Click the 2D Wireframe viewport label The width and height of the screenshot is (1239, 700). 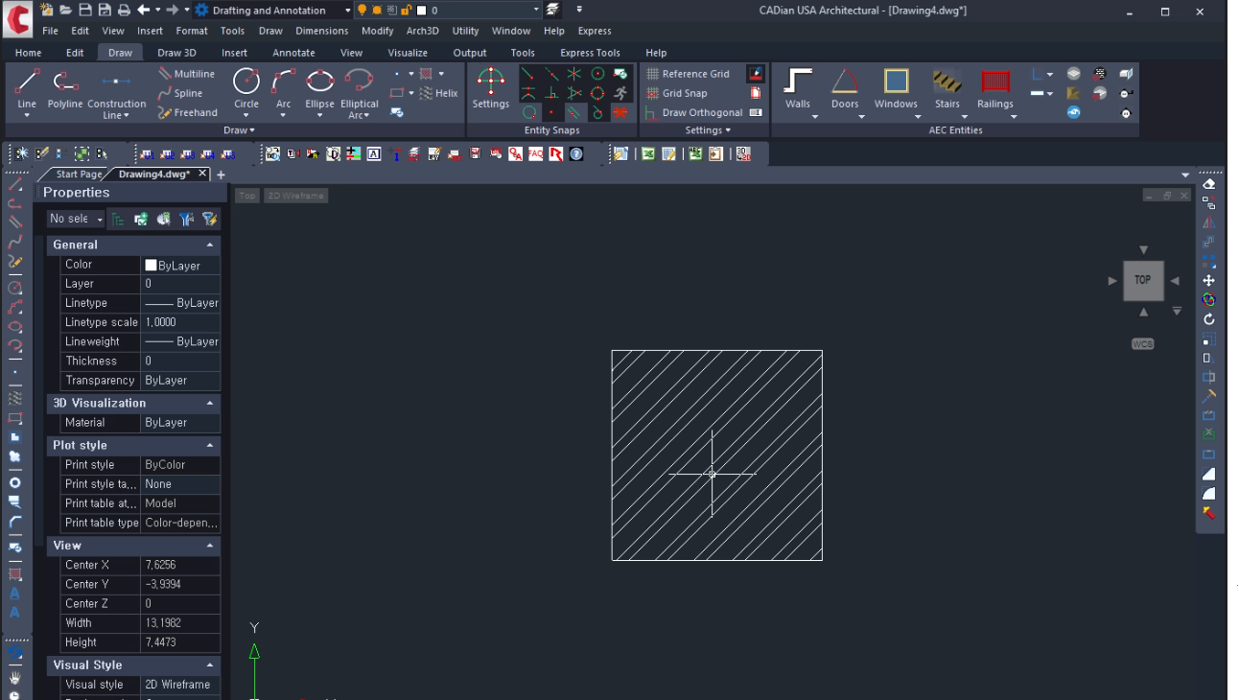tap(296, 196)
